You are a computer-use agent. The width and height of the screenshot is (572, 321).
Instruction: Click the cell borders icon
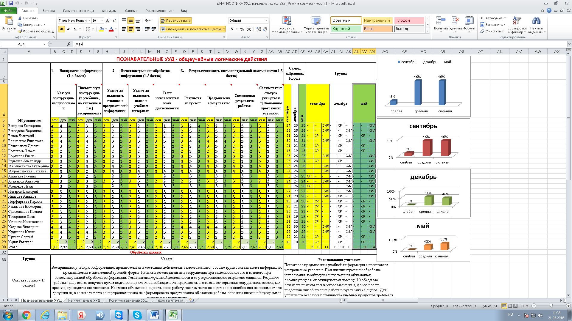(x=88, y=29)
